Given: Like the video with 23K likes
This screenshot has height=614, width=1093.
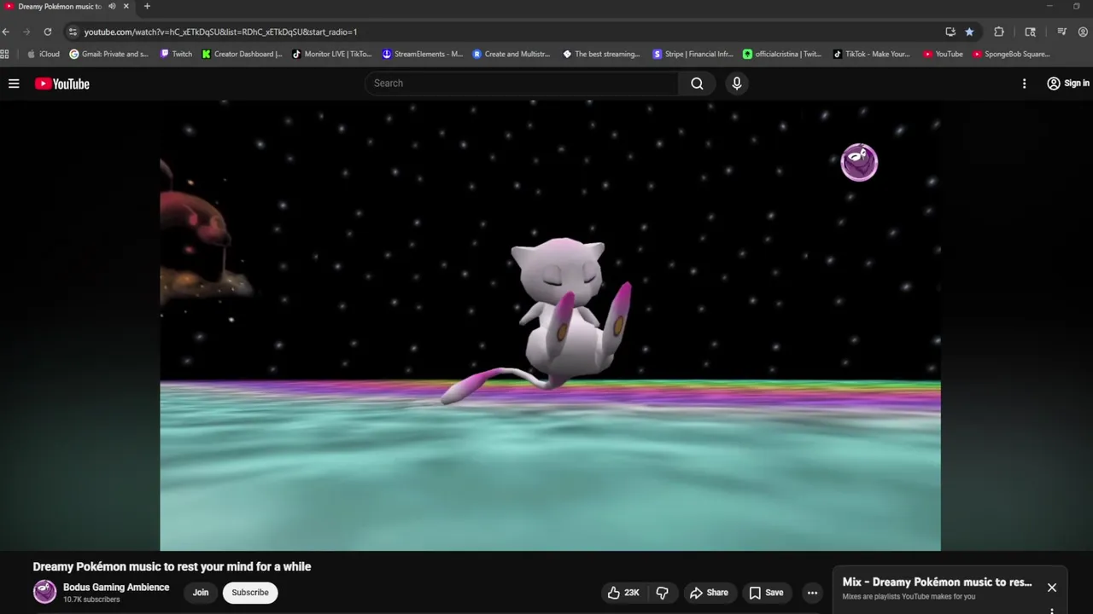Looking at the screenshot, I should tap(623, 593).
